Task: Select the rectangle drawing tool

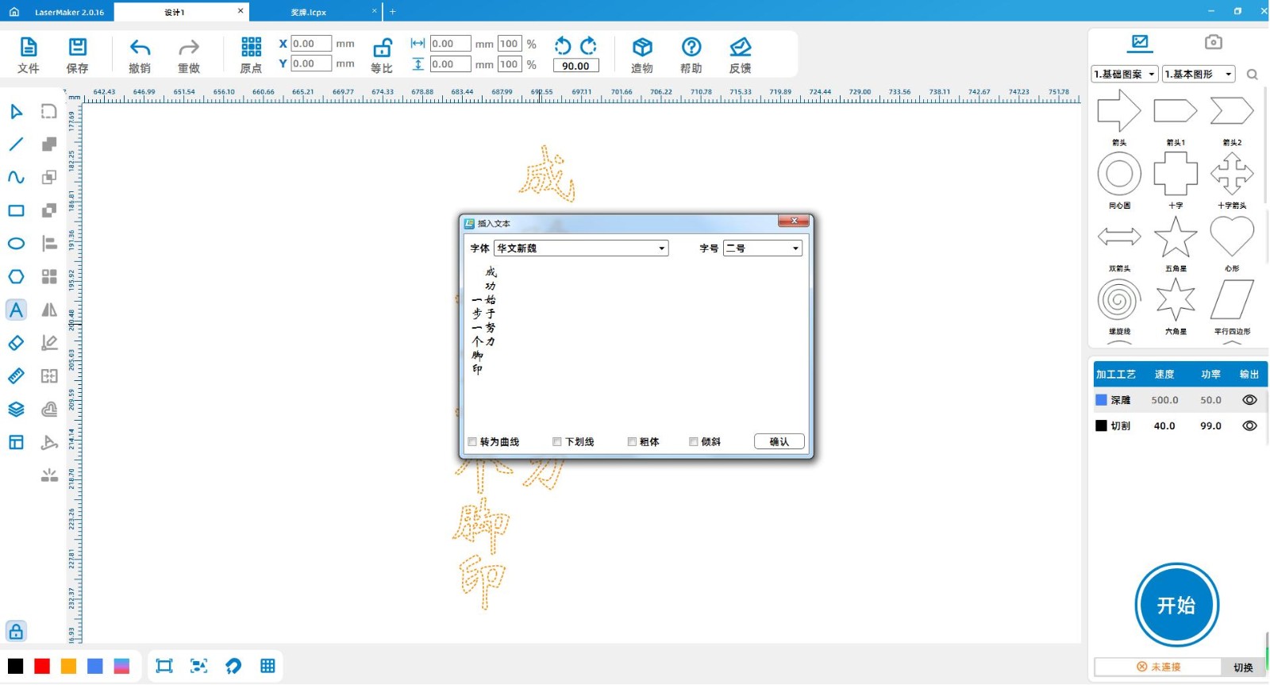Action: click(x=16, y=210)
